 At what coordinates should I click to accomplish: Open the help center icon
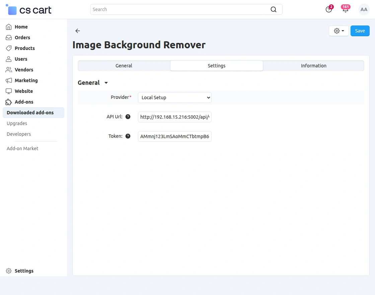329,9
